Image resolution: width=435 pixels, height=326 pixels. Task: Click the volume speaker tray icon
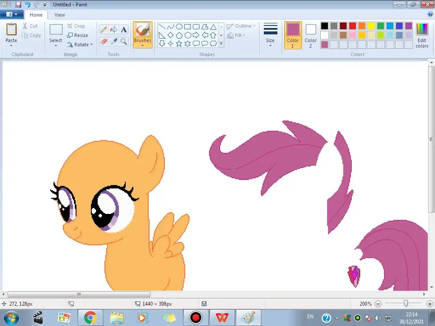[378, 318]
